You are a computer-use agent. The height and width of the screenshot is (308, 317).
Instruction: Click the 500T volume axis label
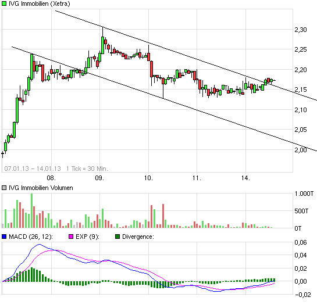point(301,211)
